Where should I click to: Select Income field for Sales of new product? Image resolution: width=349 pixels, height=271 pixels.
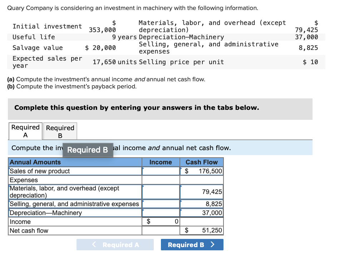(x=161, y=171)
